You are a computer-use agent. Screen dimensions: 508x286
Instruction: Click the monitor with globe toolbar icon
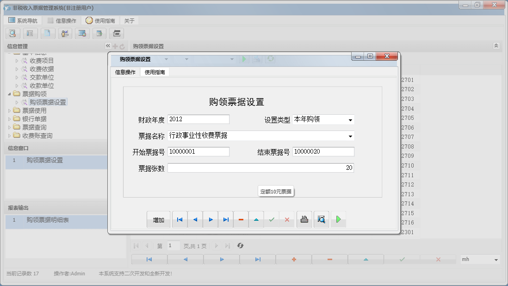tap(82, 33)
